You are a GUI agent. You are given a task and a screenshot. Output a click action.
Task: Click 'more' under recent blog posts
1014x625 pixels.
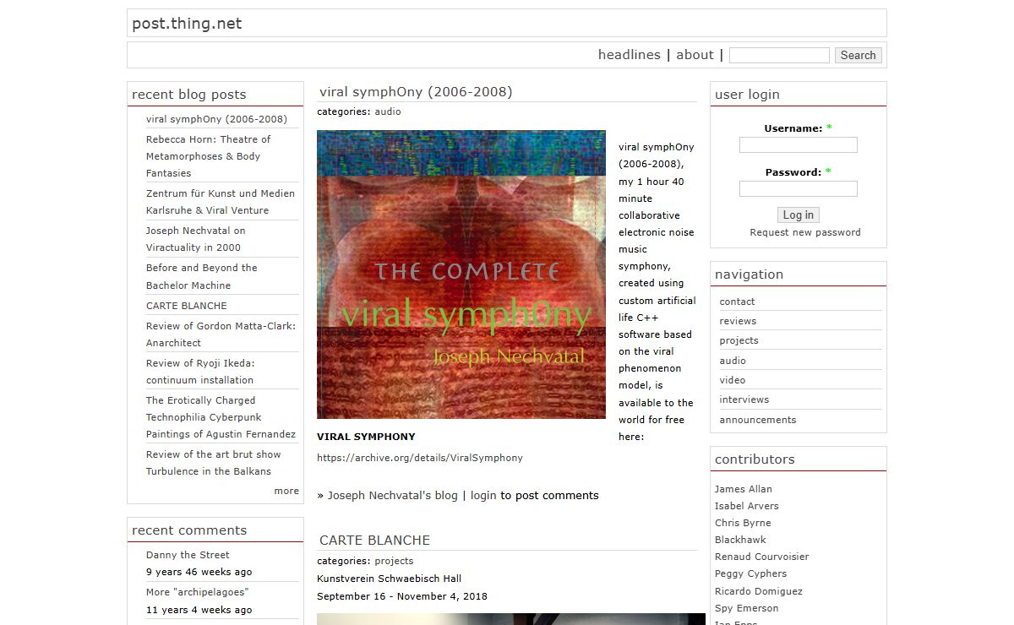coord(286,491)
